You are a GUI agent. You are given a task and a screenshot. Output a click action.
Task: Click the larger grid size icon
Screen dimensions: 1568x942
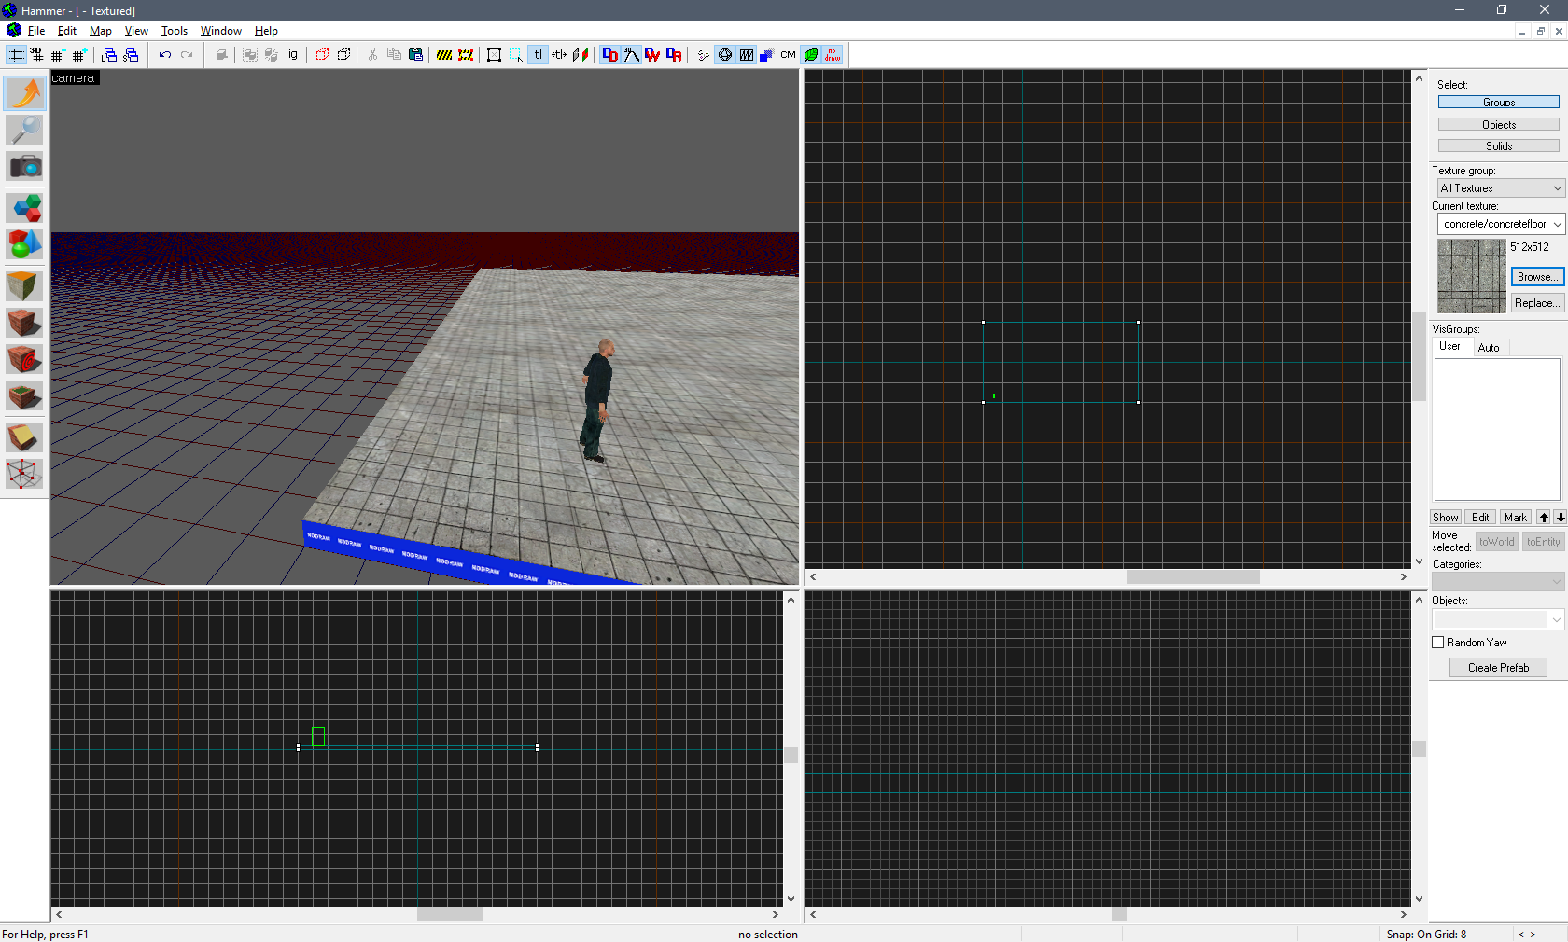[79, 55]
